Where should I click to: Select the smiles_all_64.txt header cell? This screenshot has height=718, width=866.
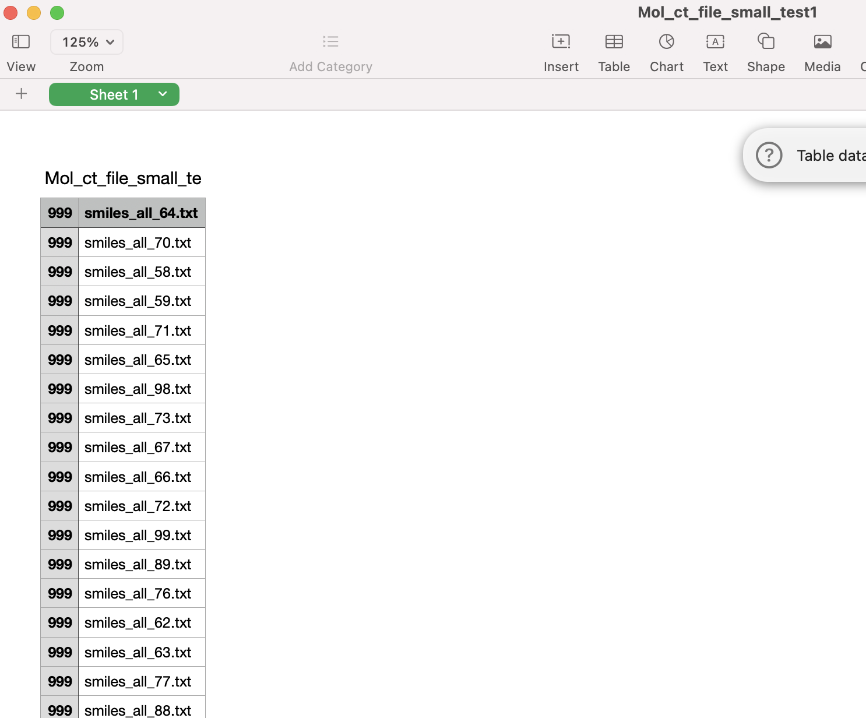pyautogui.click(x=142, y=213)
